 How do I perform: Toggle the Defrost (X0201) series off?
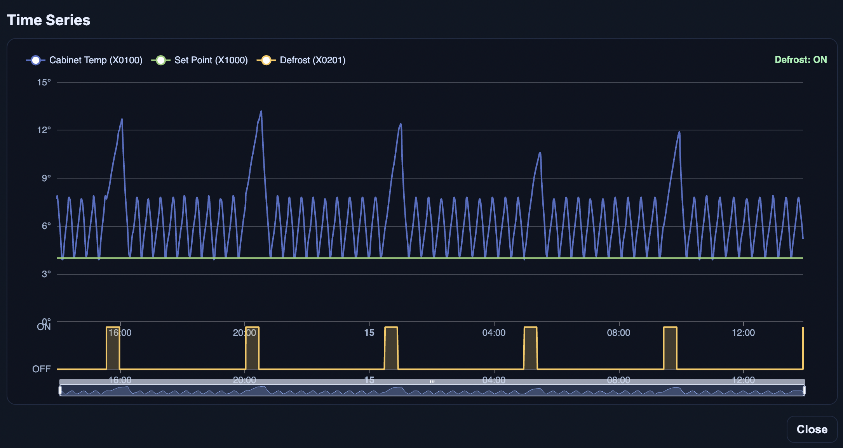(313, 60)
